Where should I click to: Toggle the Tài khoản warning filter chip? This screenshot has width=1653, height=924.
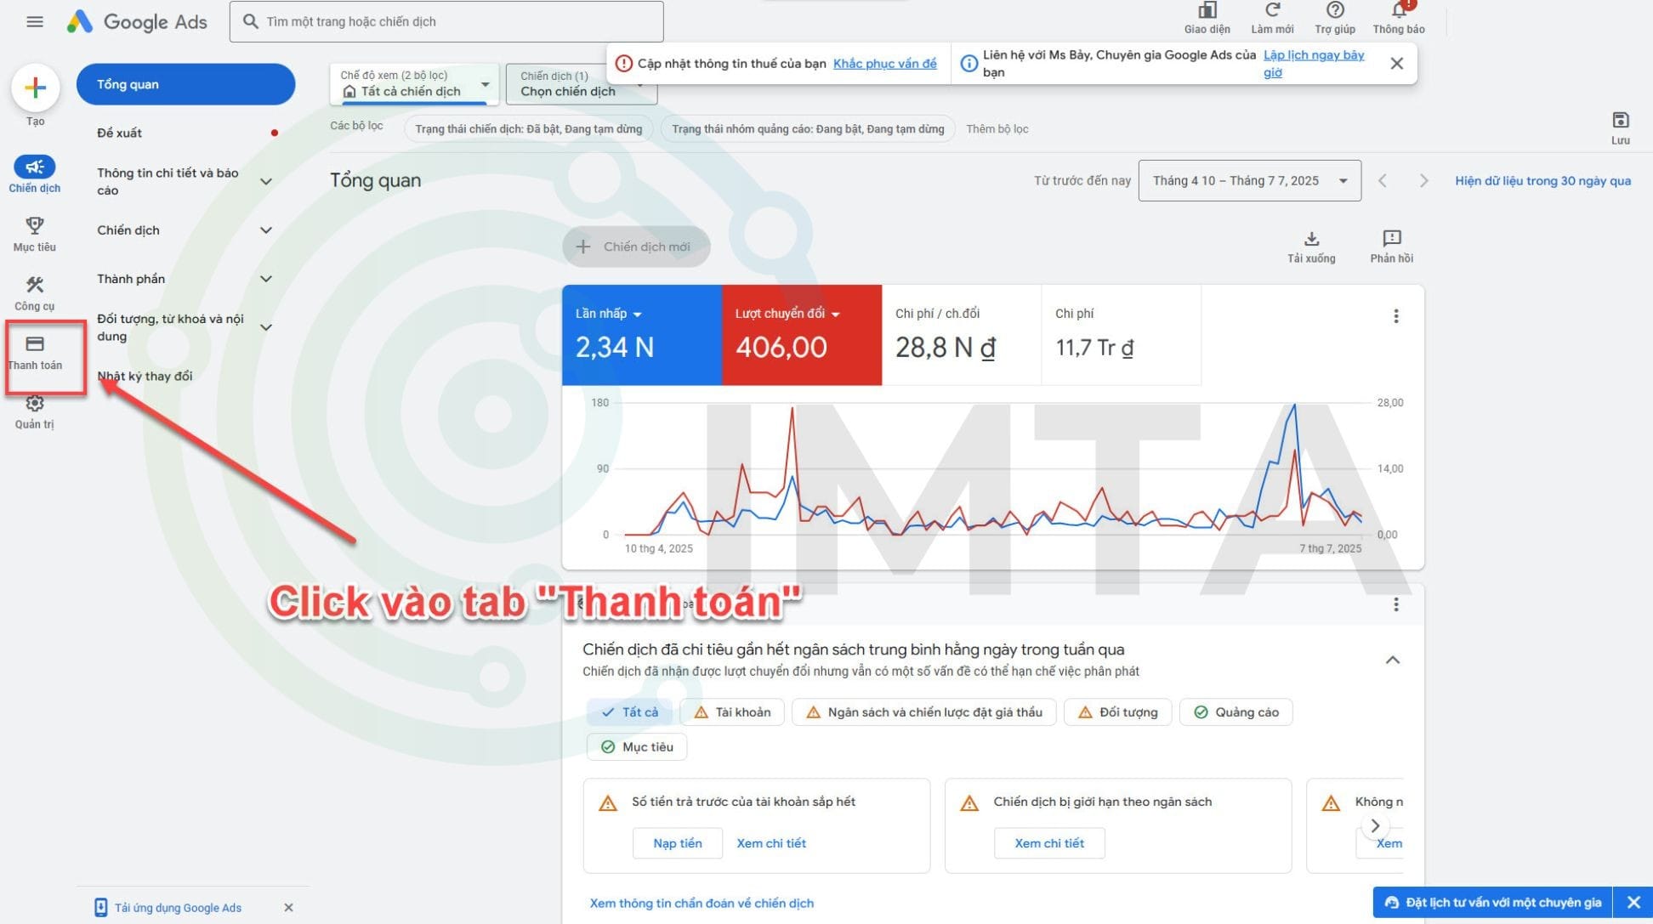click(x=731, y=712)
